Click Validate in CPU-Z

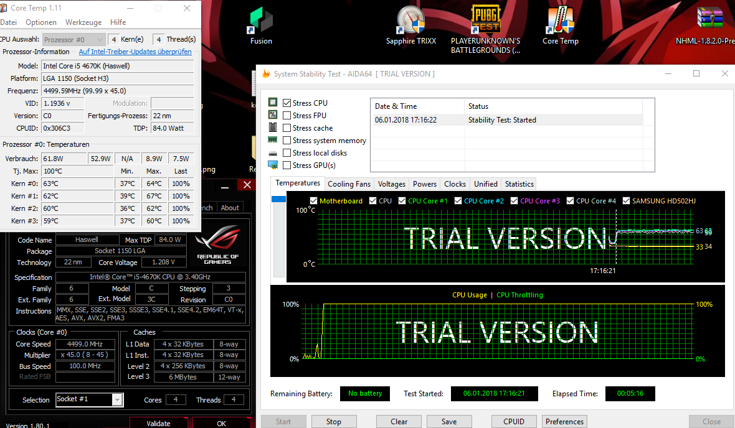click(x=158, y=423)
